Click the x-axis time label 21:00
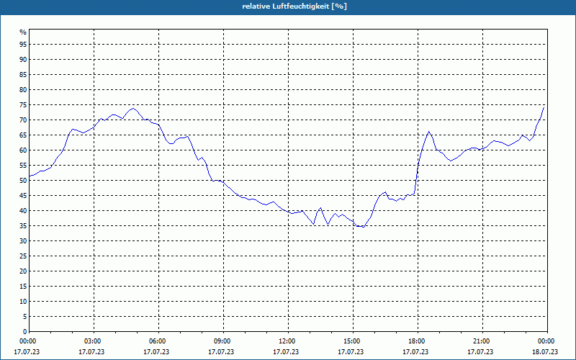 [x=481, y=341]
